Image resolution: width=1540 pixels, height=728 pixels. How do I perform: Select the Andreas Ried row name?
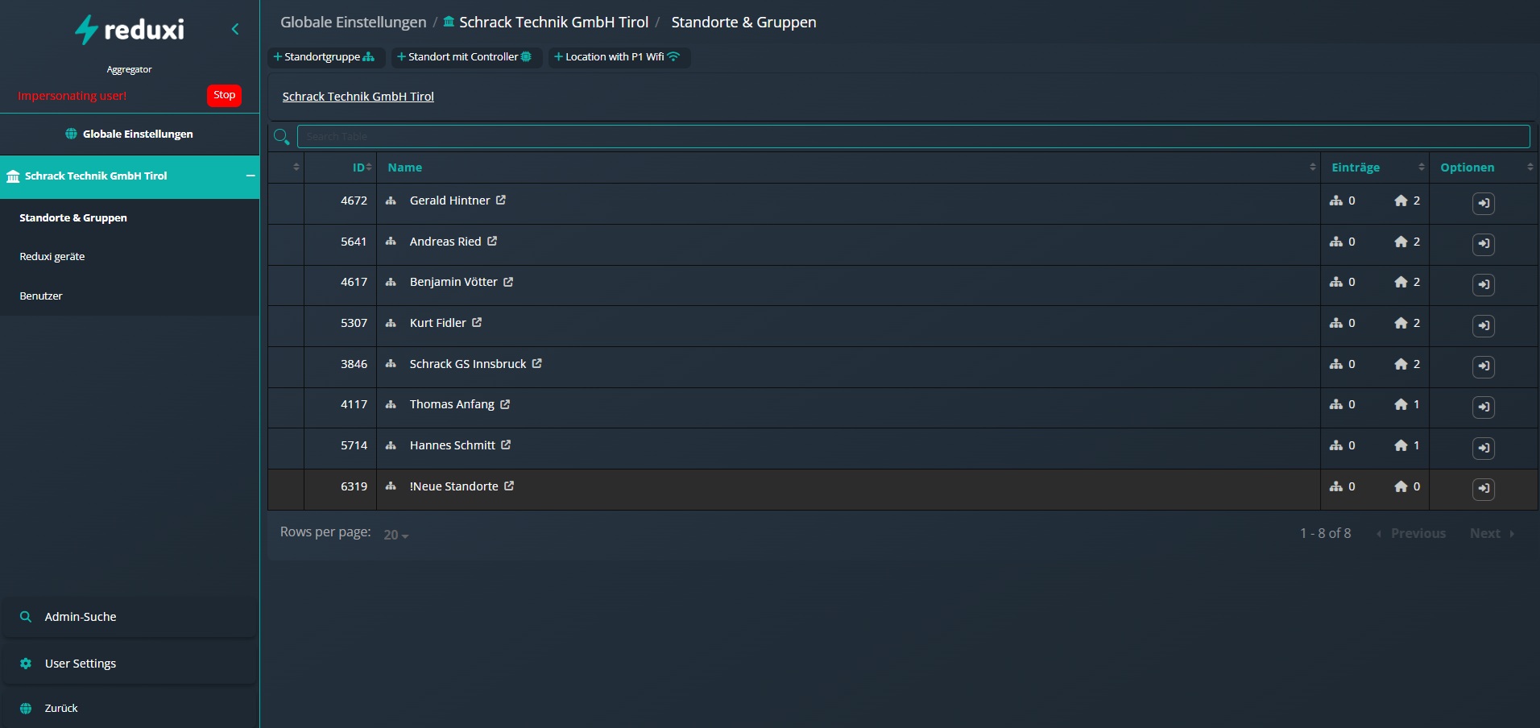(x=445, y=242)
